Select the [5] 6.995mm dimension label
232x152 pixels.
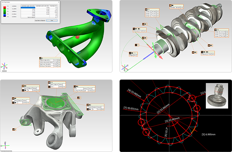pos(209,135)
